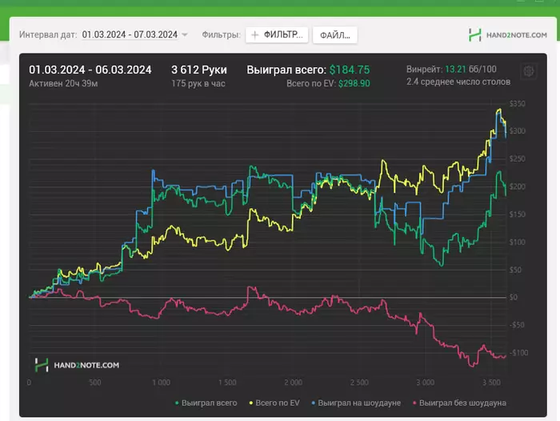
Task: Click the 175 рук в час text
Action: (x=198, y=83)
